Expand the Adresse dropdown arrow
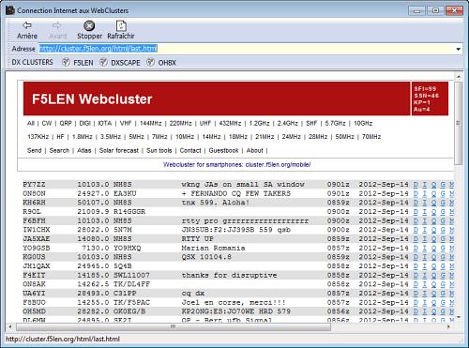469x348 pixels. 459,49
